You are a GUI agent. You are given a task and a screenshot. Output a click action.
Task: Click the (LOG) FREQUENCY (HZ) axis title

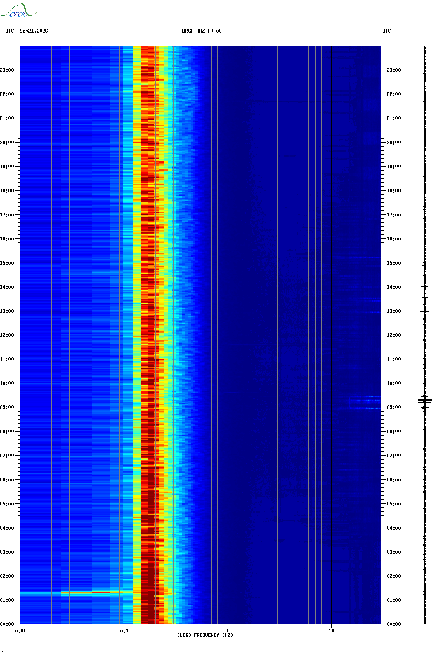(x=205, y=635)
